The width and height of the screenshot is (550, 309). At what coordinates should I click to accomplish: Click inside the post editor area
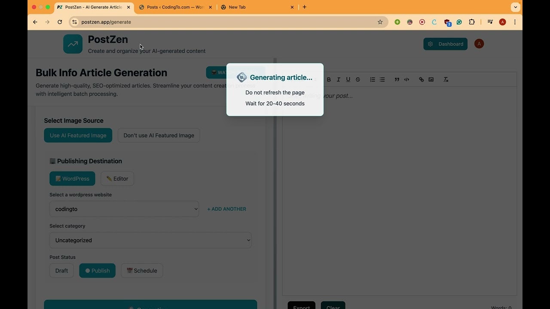pyautogui.click(x=399, y=191)
